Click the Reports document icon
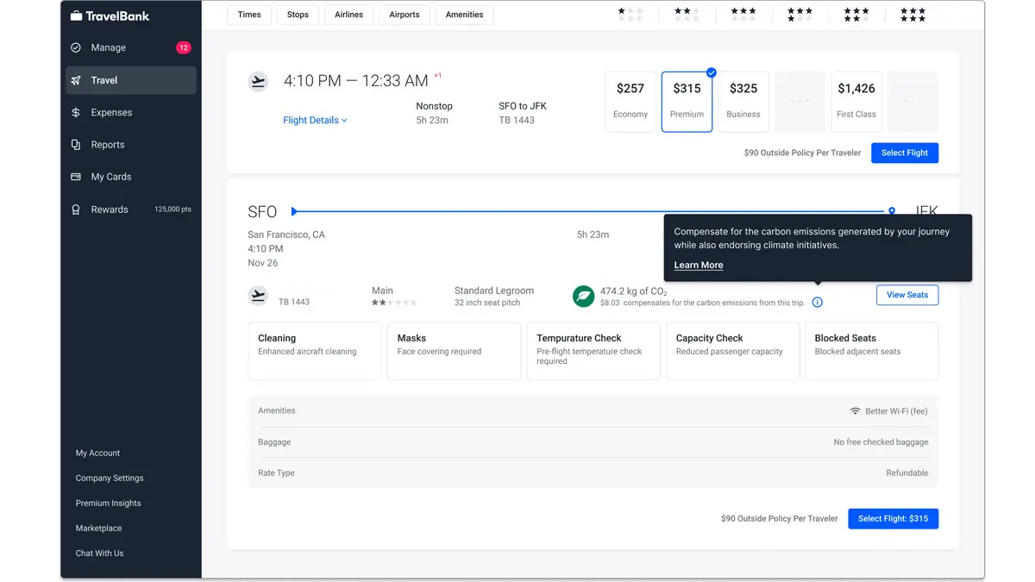Image resolution: width=1035 pixels, height=582 pixels. 76,145
